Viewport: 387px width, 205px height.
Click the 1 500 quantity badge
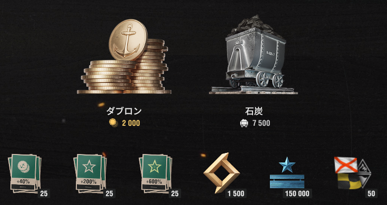pos(236,194)
